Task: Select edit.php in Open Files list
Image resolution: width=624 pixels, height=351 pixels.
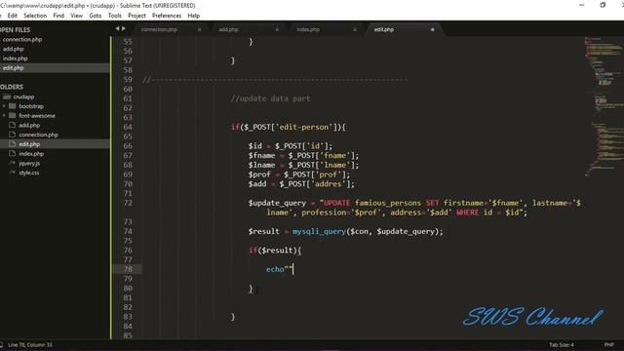Action: [13, 68]
